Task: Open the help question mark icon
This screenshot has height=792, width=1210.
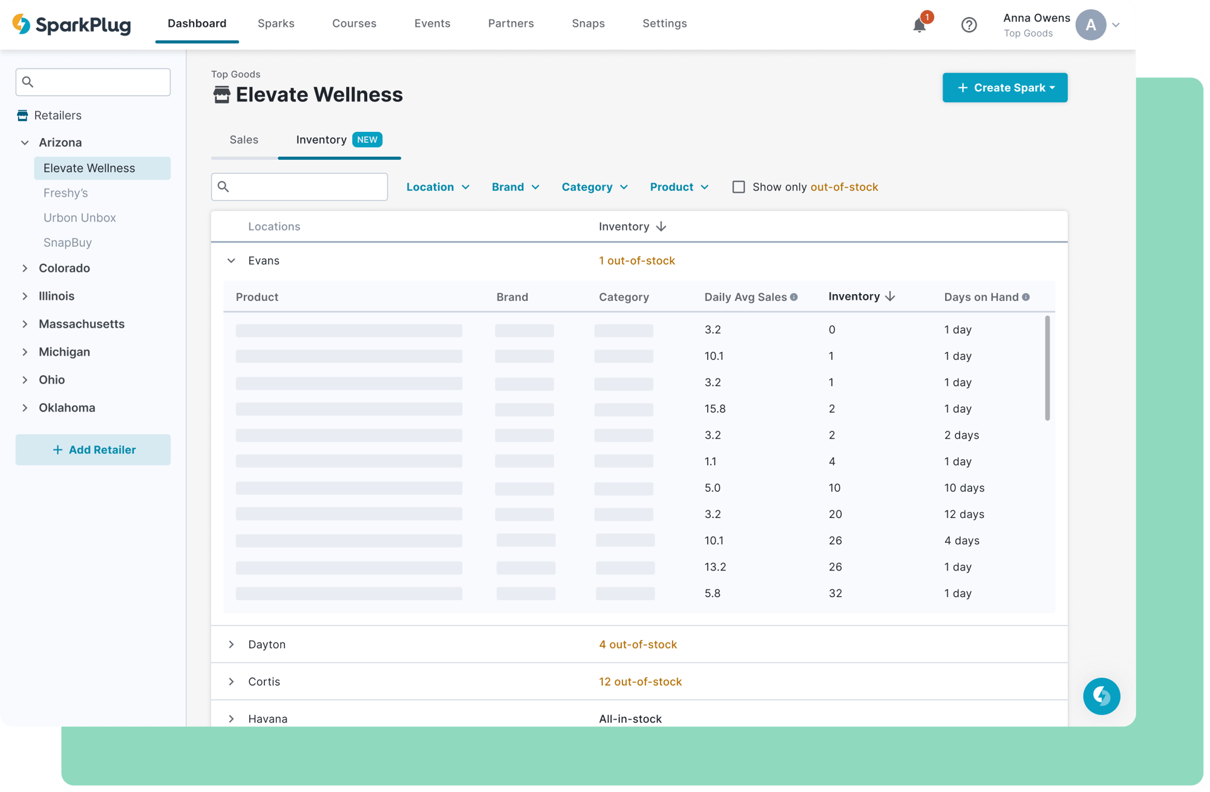Action: tap(969, 25)
